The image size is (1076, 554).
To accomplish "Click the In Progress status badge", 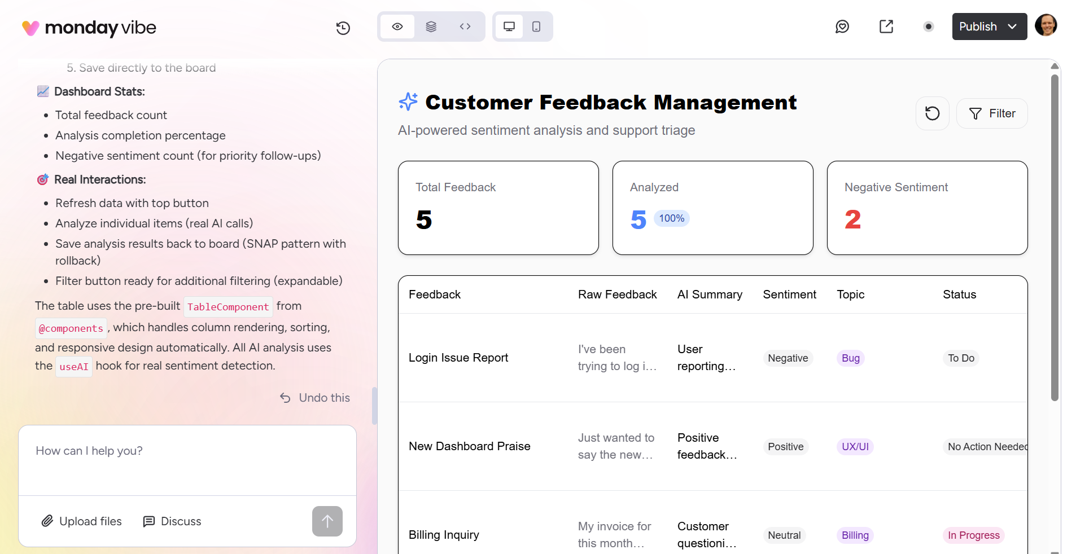I will point(974,535).
